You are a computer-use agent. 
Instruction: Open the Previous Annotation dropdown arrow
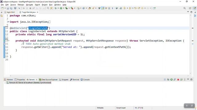tap(133, 8)
